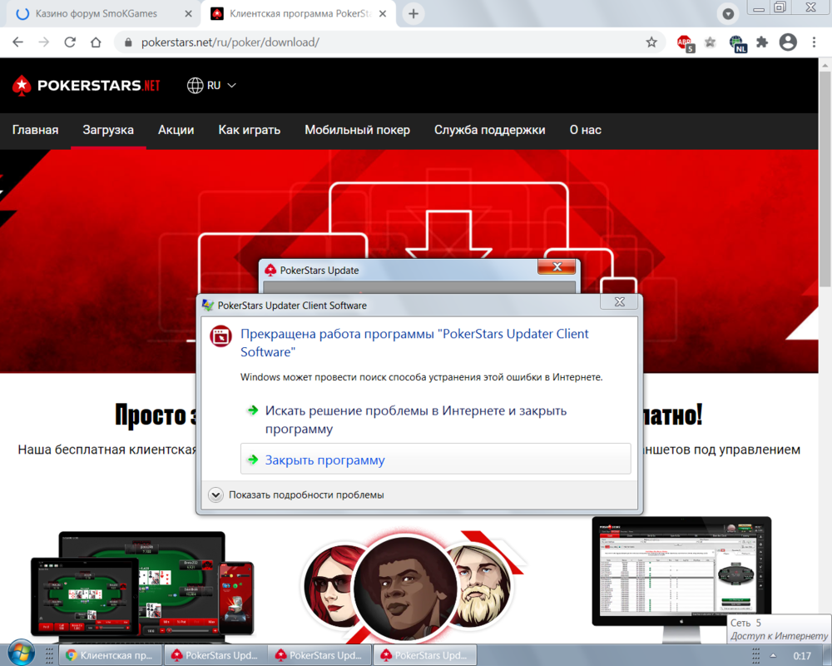Switch to the Казино форум SmoKGames tab
832x666 pixels.
click(103, 14)
